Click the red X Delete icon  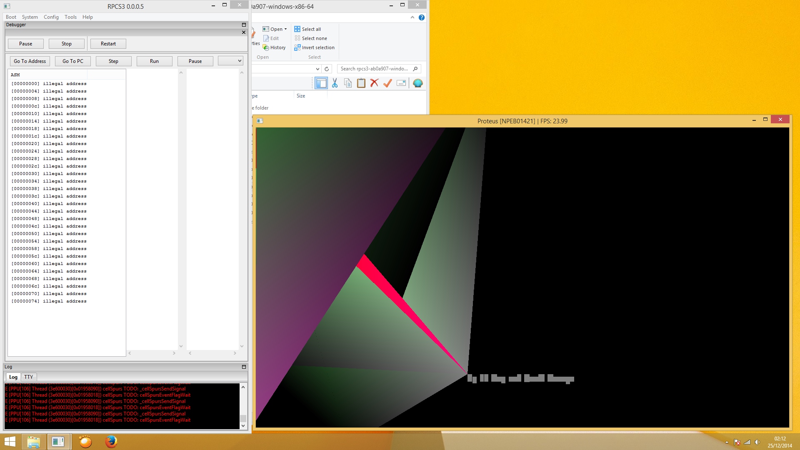[374, 83]
